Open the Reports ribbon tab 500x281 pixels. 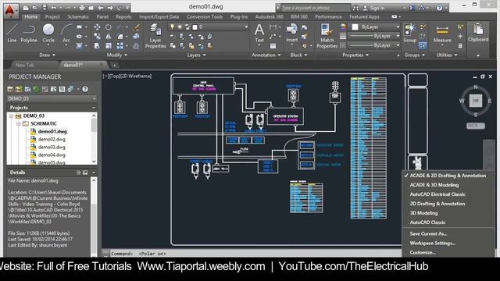pyautogui.click(x=123, y=17)
